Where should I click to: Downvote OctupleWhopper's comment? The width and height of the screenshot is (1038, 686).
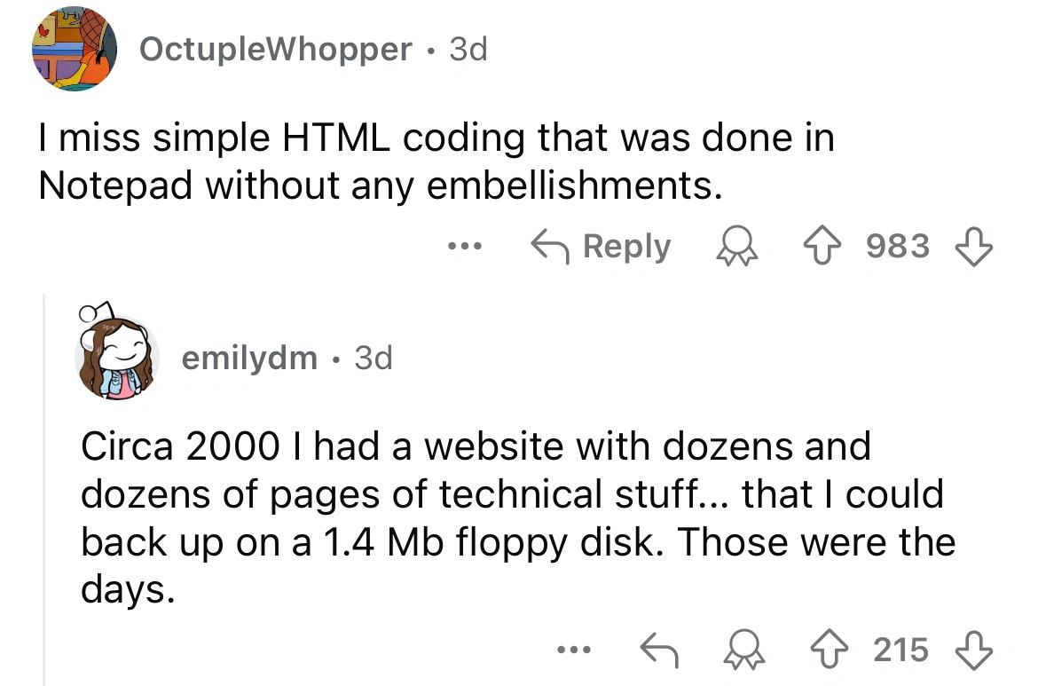pos(972,247)
